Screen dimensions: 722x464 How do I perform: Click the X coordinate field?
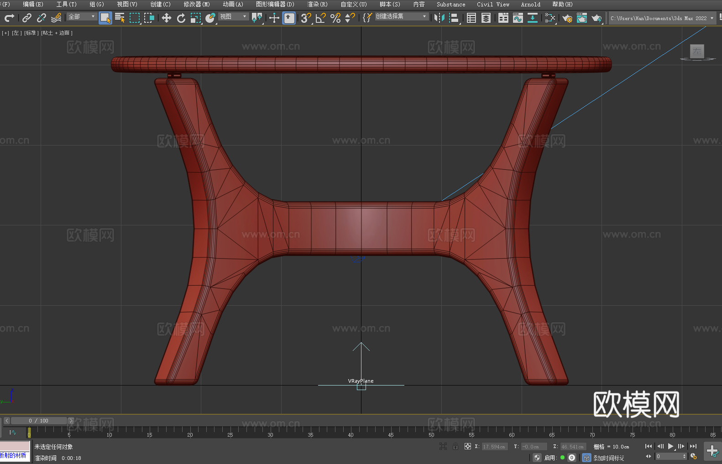(x=495, y=447)
